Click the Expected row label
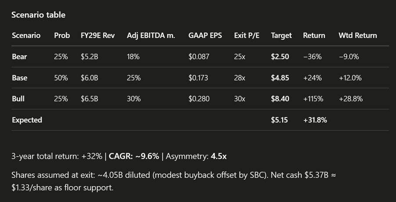Viewport: 396px width, 202px height. 27,120
